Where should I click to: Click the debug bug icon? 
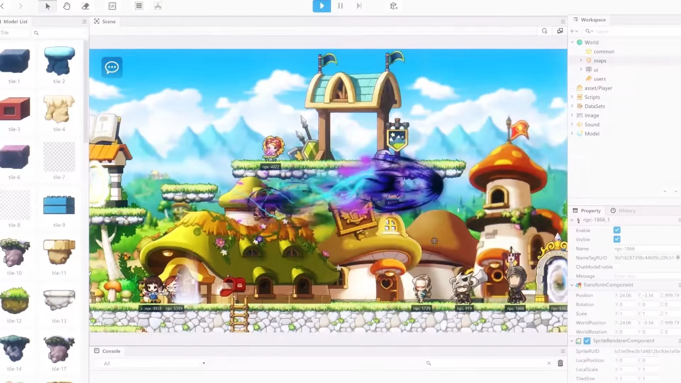coord(393,6)
